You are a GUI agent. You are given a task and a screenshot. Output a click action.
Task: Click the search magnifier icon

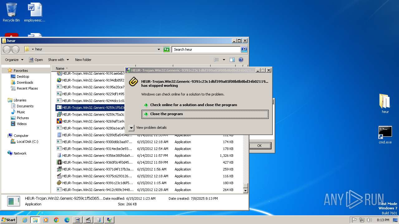tap(244, 49)
